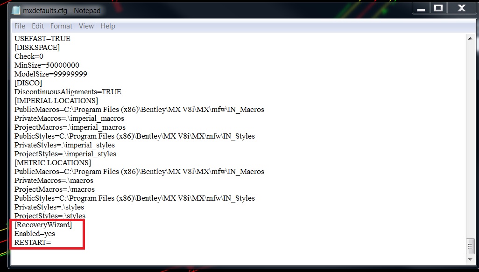This screenshot has height=272, width=479.
Task: Click the [IMPERIAL LOCATIONS] header
Action: click(56, 101)
